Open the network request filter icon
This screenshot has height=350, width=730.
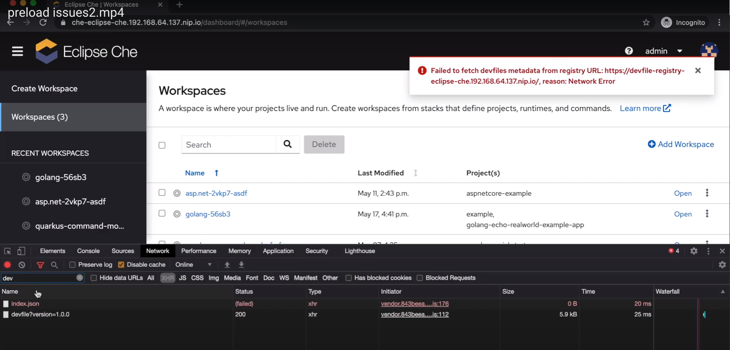point(40,265)
